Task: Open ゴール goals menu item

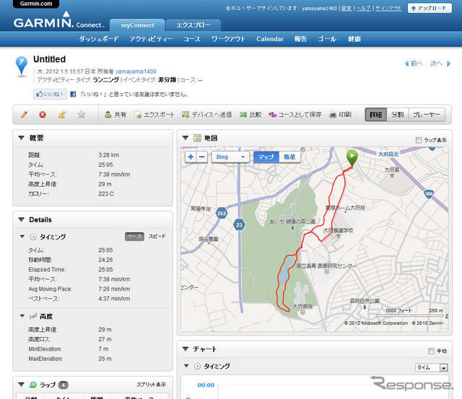Action: (x=327, y=39)
